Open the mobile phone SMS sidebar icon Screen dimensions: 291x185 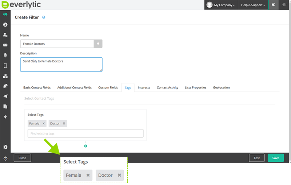[x=5, y=66]
